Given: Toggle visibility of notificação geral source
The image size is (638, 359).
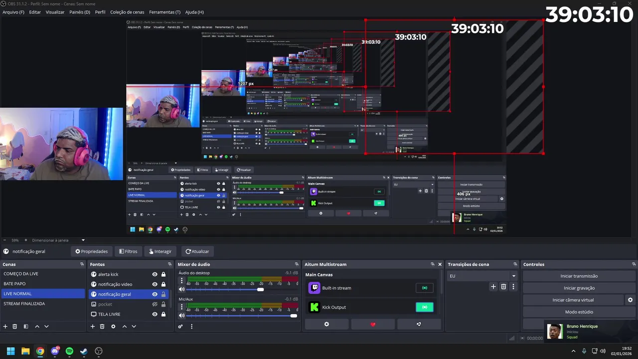Looking at the screenshot, I should (155, 294).
